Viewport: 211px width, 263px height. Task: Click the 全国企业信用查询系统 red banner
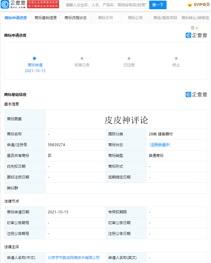tap(43, 4)
